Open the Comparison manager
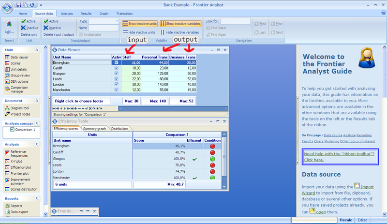The width and height of the screenshot is (387, 224). tap(16, 90)
